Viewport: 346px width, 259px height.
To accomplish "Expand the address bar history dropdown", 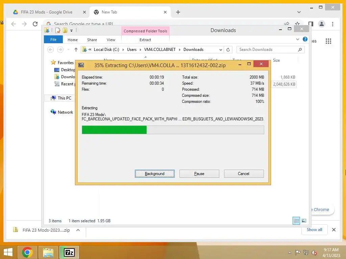I will (x=221, y=50).
